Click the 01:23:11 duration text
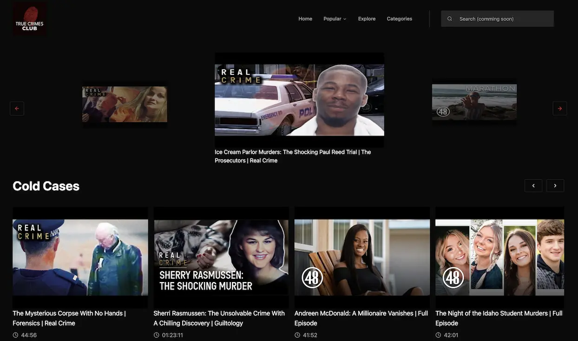 [x=172, y=335]
